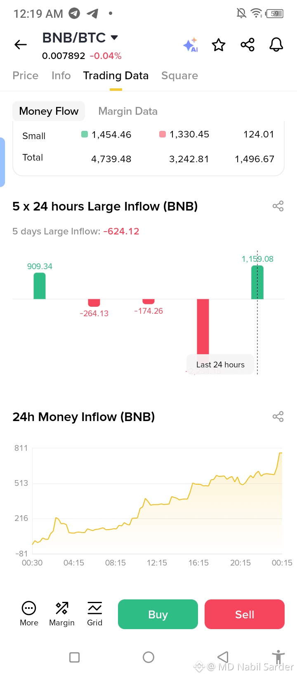Open the AI assistant sparkle icon
Viewport: 297px width, 677px height.
[x=191, y=45]
